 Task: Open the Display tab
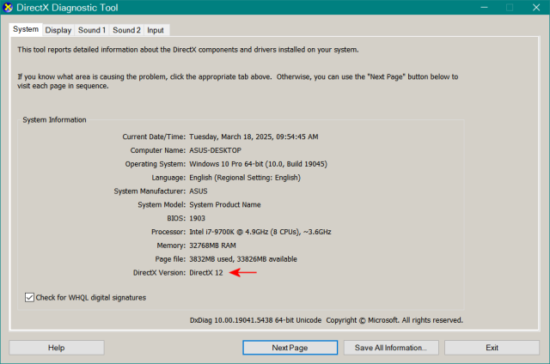58,30
